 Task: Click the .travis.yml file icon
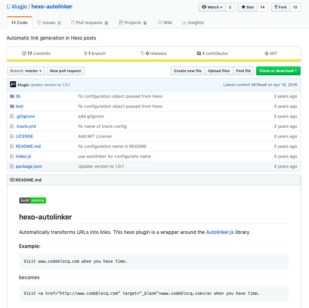12,126
